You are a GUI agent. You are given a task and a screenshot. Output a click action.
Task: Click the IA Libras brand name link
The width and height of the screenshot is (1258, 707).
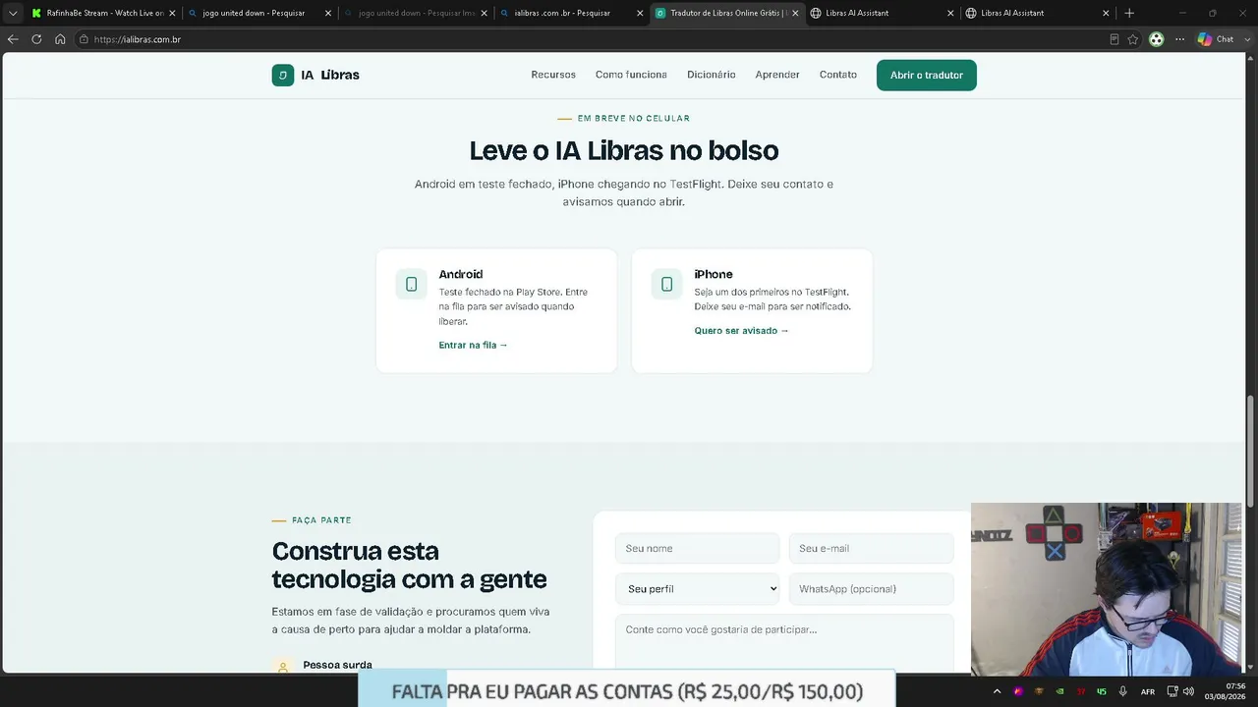[x=330, y=75]
